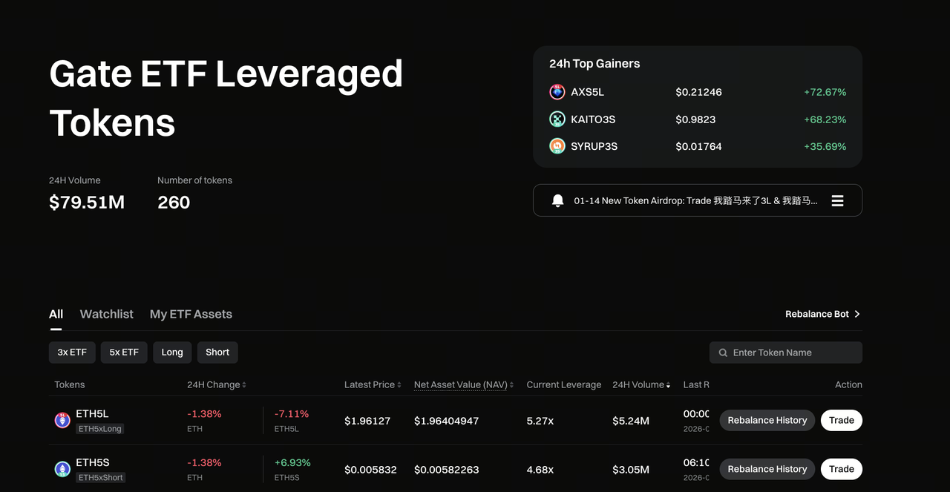Sort by 24H Volume column arrow
The image size is (950, 492).
coord(668,385)
